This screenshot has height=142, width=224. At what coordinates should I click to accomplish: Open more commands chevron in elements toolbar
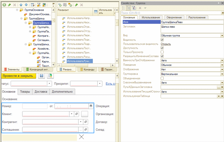tap(53, 5)
